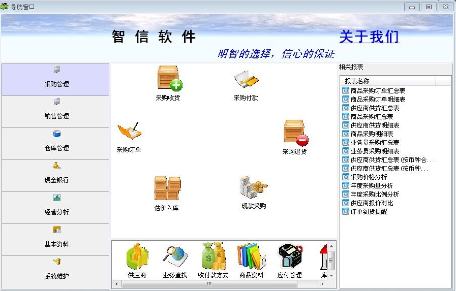Maximize the 导航窗口 window
456x291 pixels.
coord(429,7)
